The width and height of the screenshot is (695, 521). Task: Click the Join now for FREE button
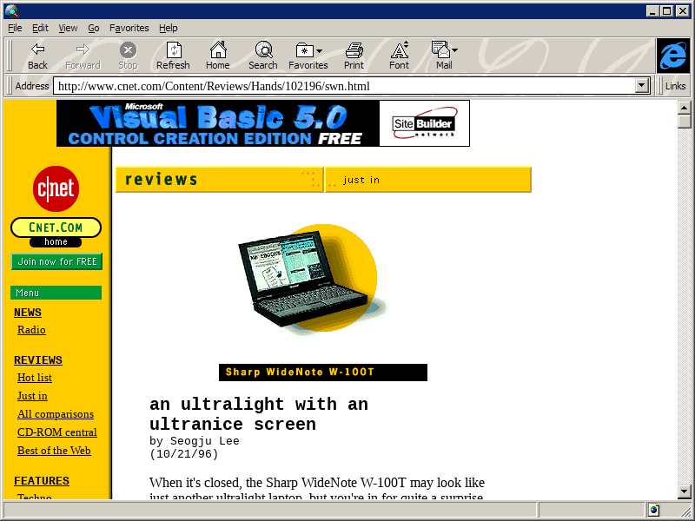click(x=56, y=261)
